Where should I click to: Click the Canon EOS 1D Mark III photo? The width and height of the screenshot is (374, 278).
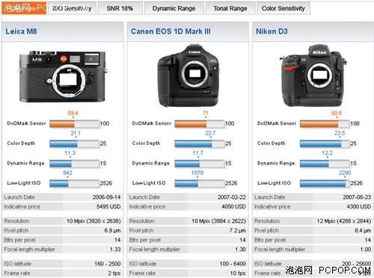[188, 75]
